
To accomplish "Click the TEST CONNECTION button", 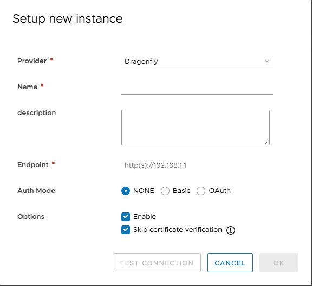I will tap(157, 263).
